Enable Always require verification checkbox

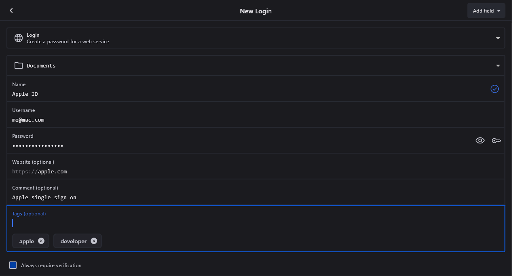(13, 265)
